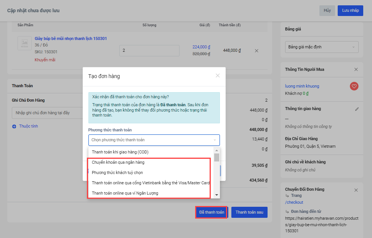Edit shipping info with pencil icon
The height and width of the screenshot is (238, 372).
357,109
